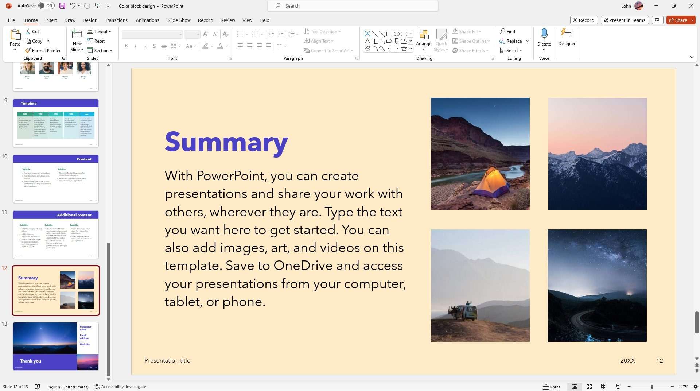This screenshot has height=391, width=700.
Task: Open the Transitions tab
Action: [116, 20]
